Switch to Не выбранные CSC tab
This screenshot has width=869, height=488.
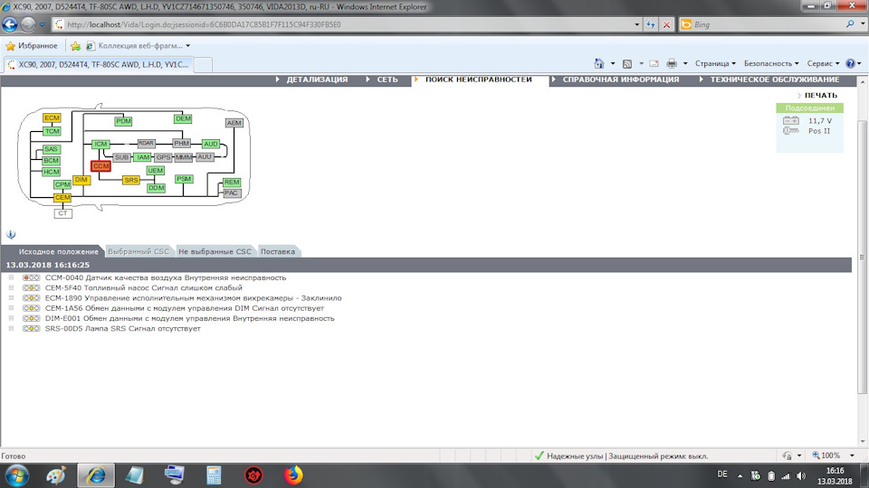pyautogui.click(x=215, y=252)
